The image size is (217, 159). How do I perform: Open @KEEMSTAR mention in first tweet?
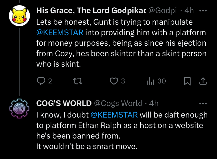[60, 33]
